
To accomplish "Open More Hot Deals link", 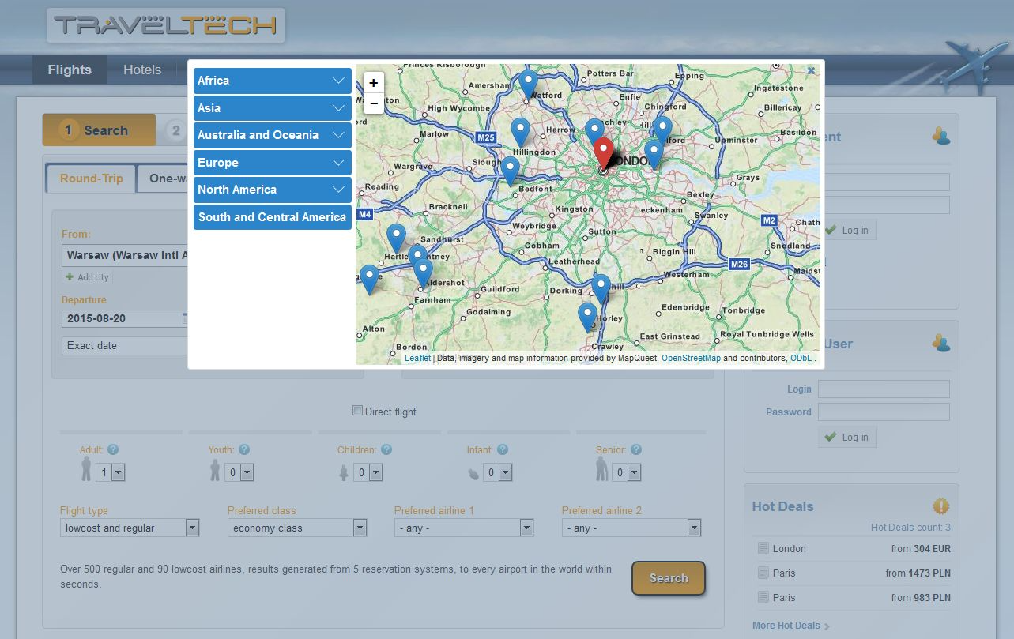I will click(x=786, y=626).
